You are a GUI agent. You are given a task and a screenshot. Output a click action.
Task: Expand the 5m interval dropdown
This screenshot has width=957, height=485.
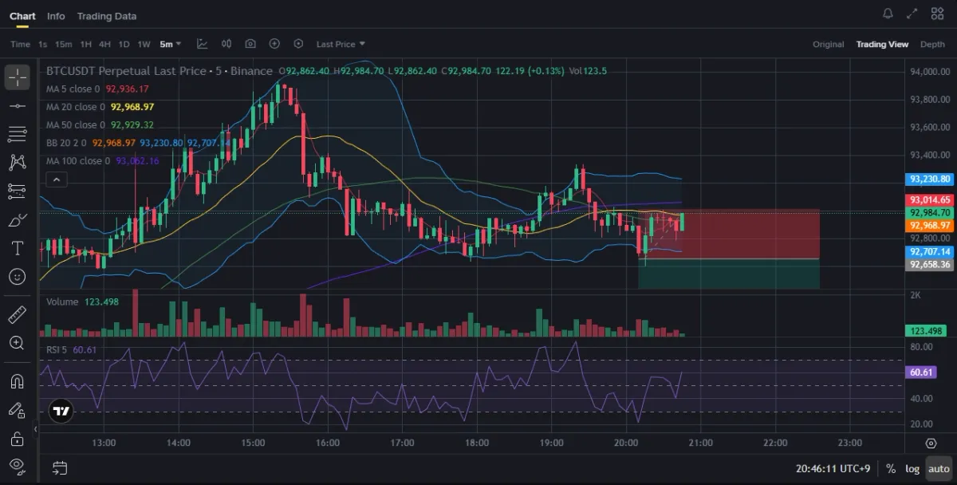171,44
